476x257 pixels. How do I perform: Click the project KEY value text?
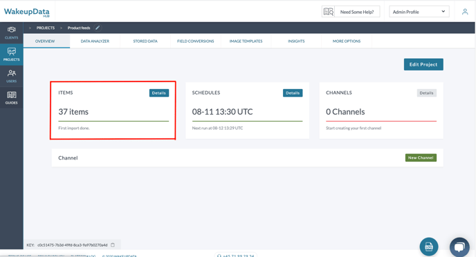point(72,245)
